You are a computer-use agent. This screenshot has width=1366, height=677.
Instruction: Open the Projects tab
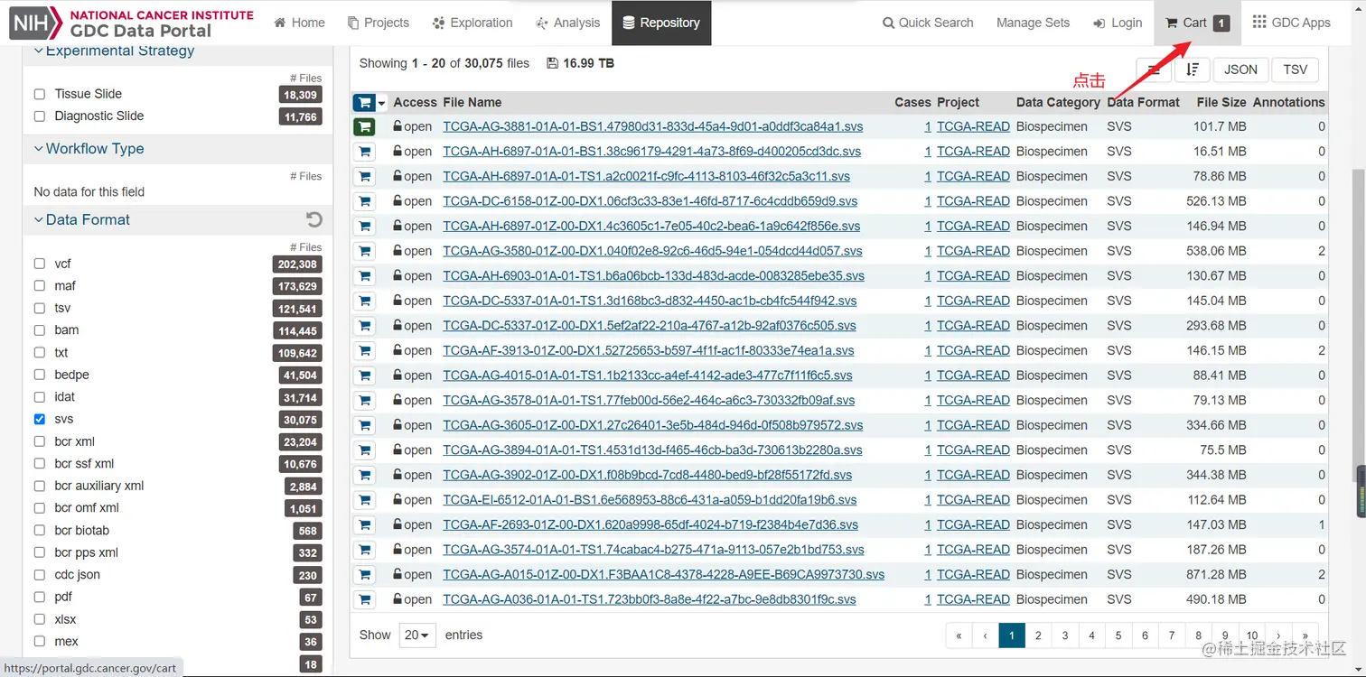pos(379,23)
